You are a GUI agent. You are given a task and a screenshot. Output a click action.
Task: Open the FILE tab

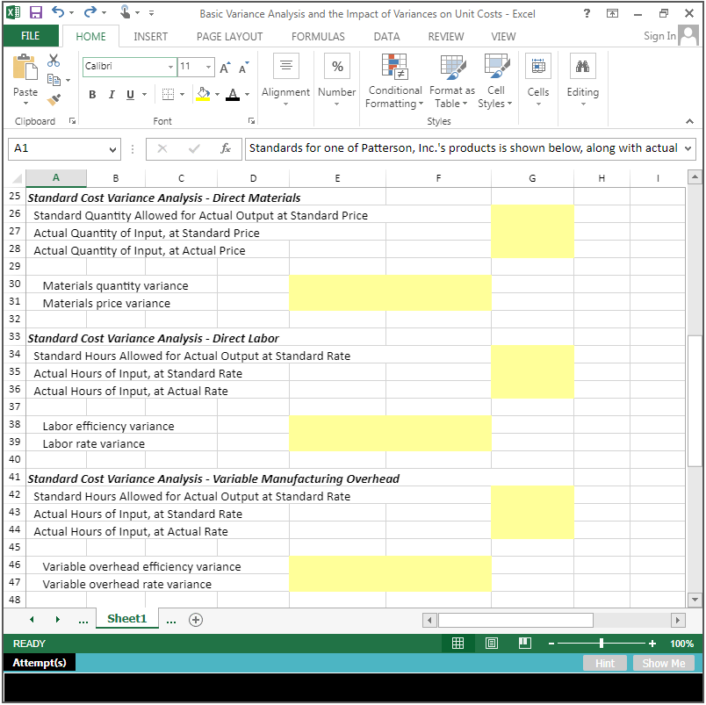click(x=31, y=36)
